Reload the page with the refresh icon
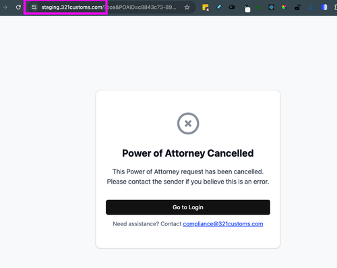Image resolution: width=337 pixels, height=268 pixels. click(x=18, y=7)
